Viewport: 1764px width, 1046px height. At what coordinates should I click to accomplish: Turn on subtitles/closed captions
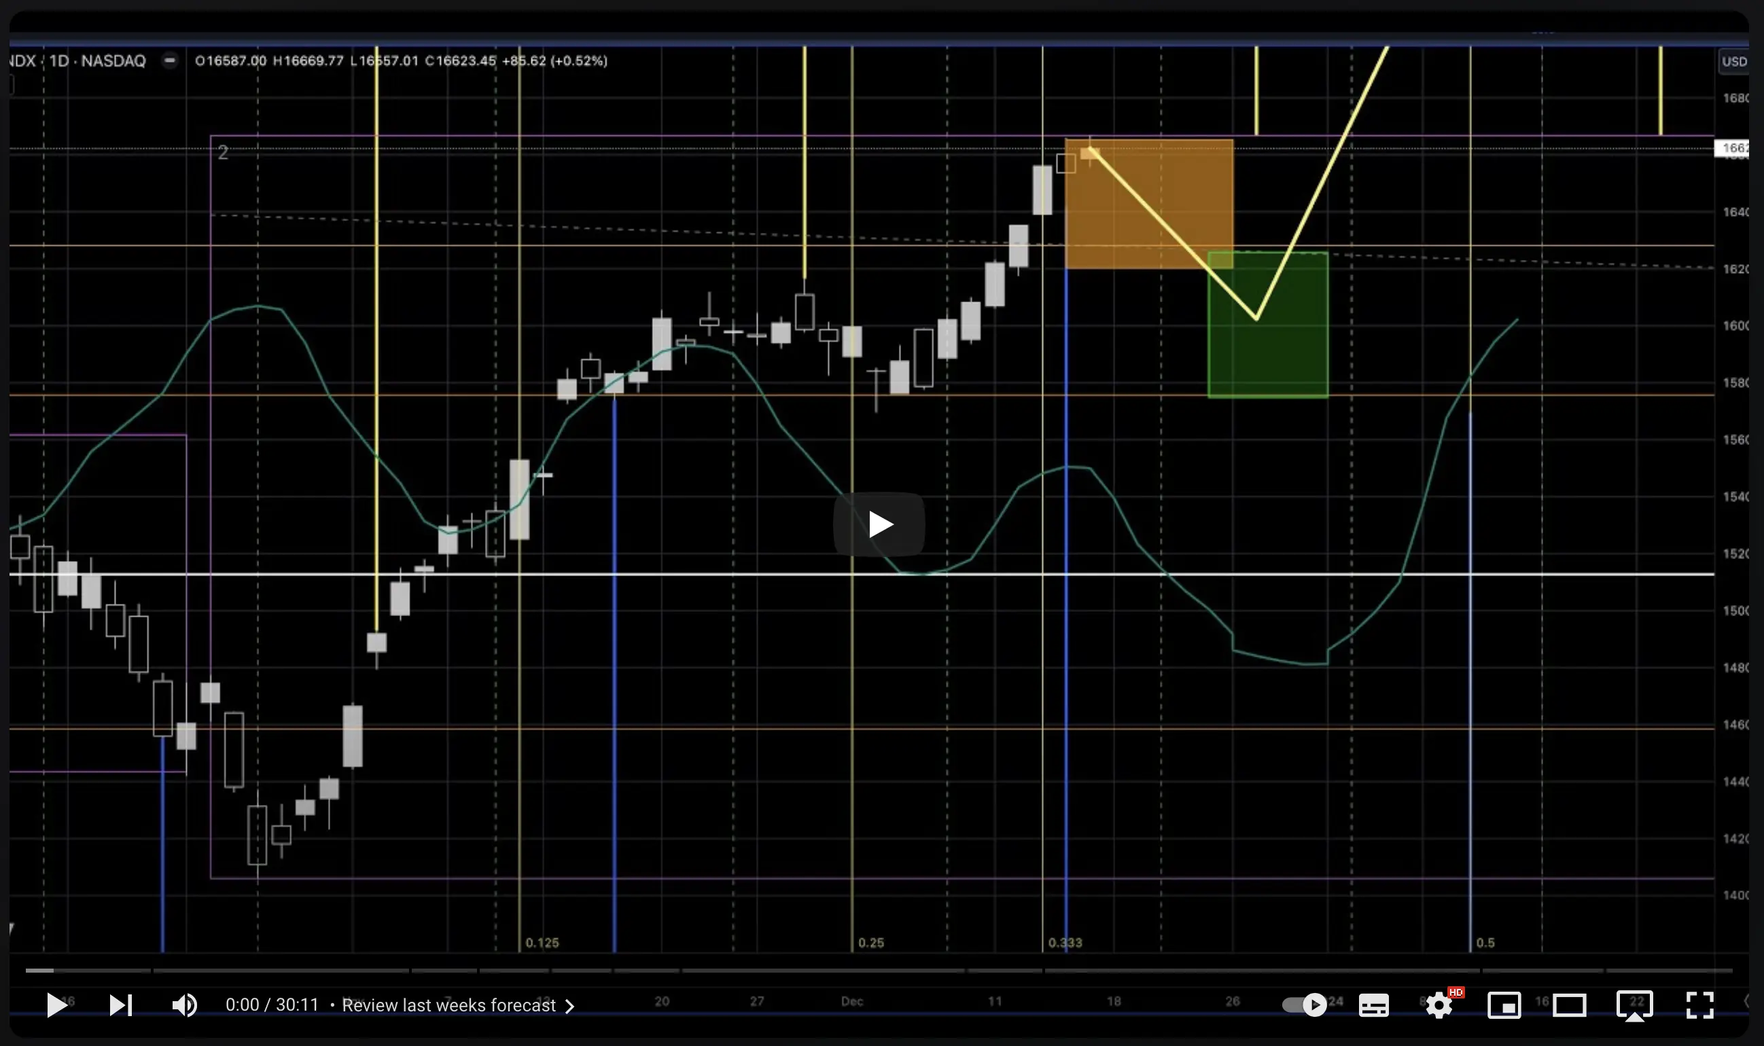[x=1373, y=1005]
